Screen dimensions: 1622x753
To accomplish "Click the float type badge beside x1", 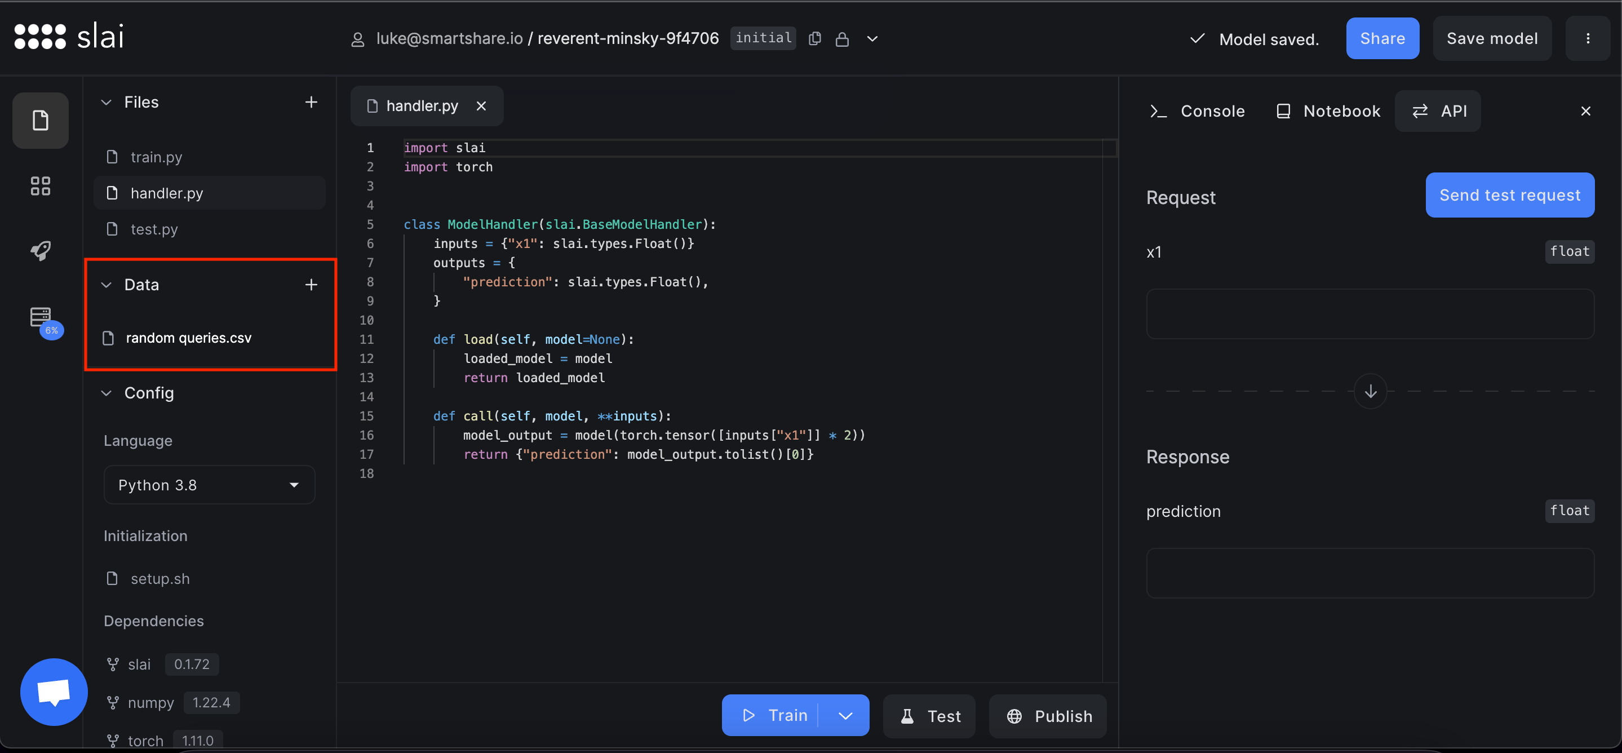I will pos(1569,251).
